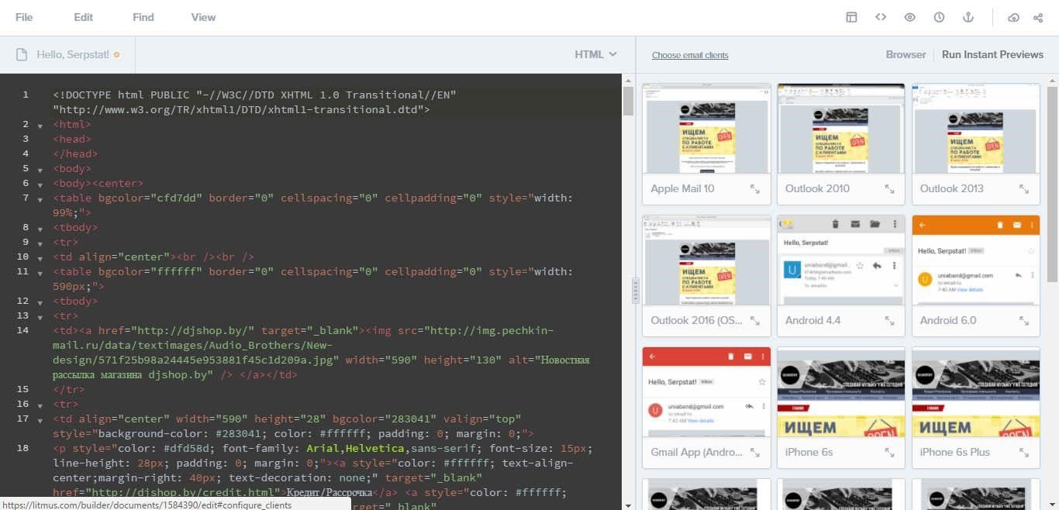Open the Find menu
This screenshot has height=510, width=1059.
[143, 17]
